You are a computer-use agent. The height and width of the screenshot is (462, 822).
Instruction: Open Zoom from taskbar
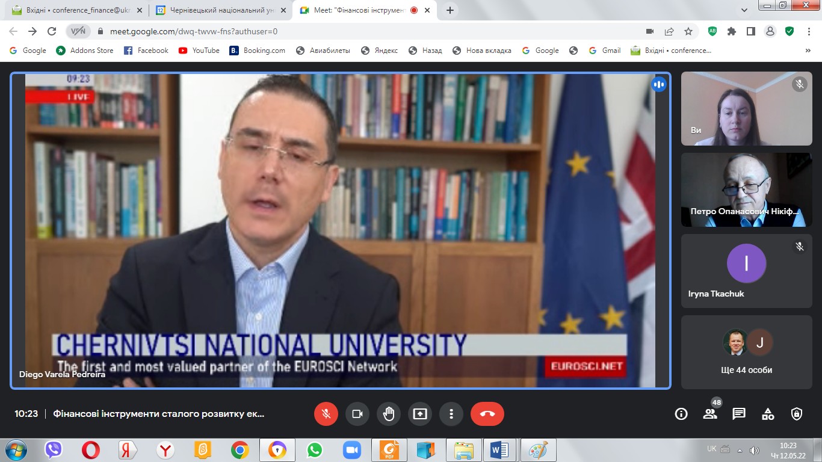pyautogui.click(x=351, y=450)
